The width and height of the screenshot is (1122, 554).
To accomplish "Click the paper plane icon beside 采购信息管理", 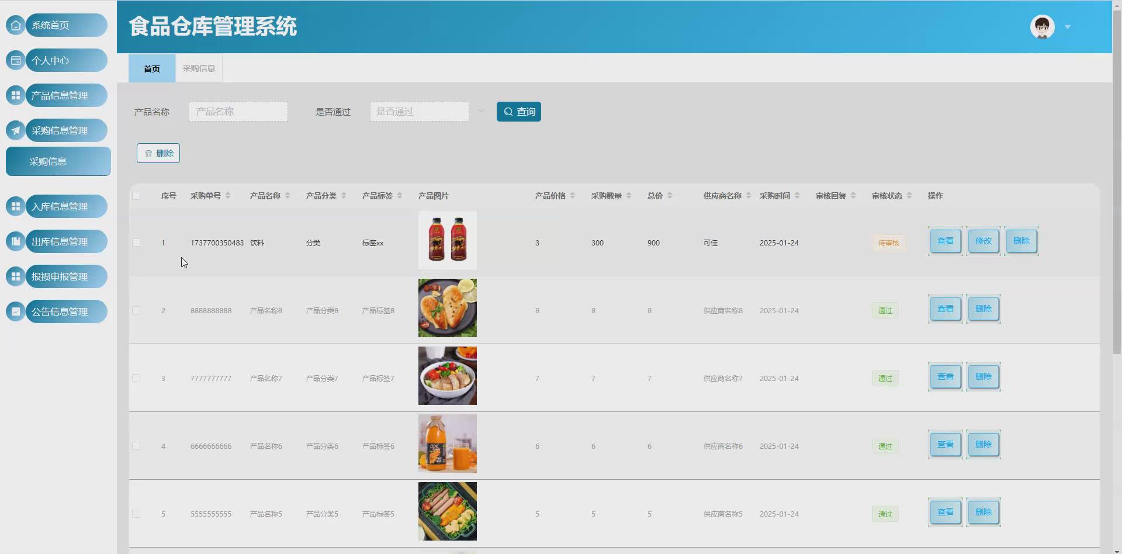I will tap(16, 130).
